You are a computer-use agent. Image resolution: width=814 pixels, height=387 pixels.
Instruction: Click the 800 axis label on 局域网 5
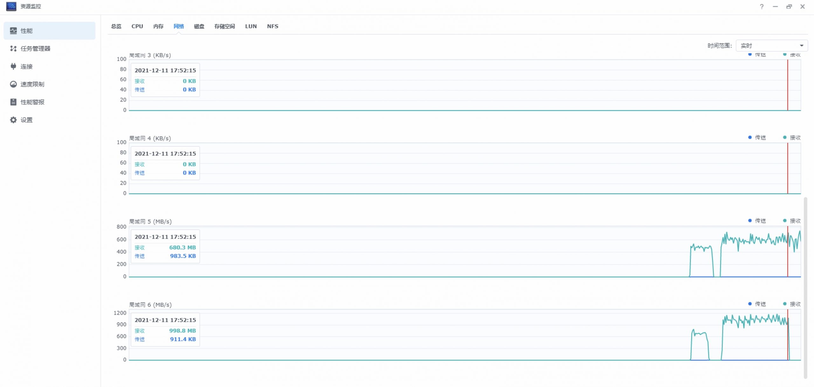click(x=121, y=227)
